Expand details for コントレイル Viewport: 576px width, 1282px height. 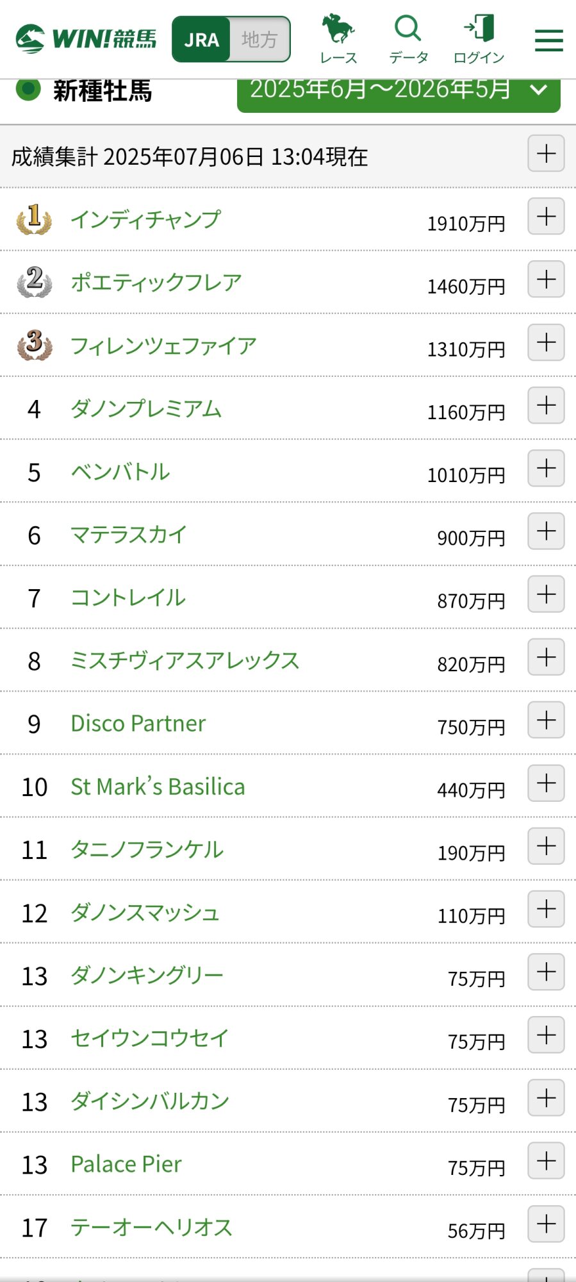(x=546, y=594)
